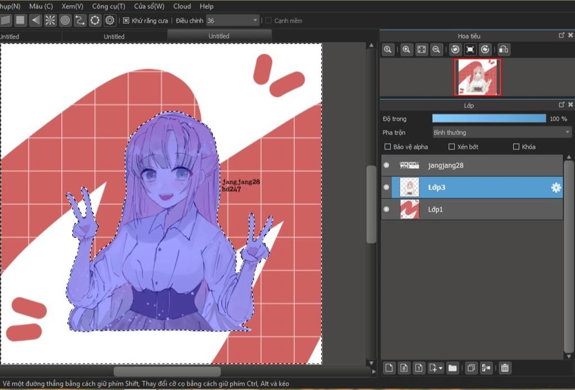Select the curve snap icon

point(80,21)
